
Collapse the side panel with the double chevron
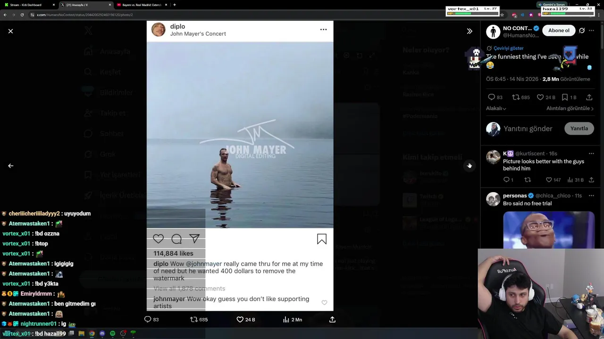click(470, 31)
